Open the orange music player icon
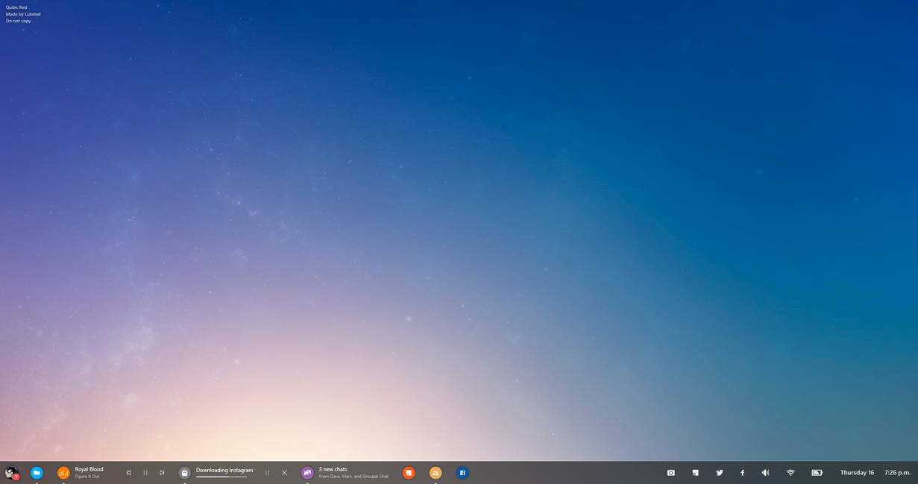This screenshot has width=918, height=484. [63, 472]
